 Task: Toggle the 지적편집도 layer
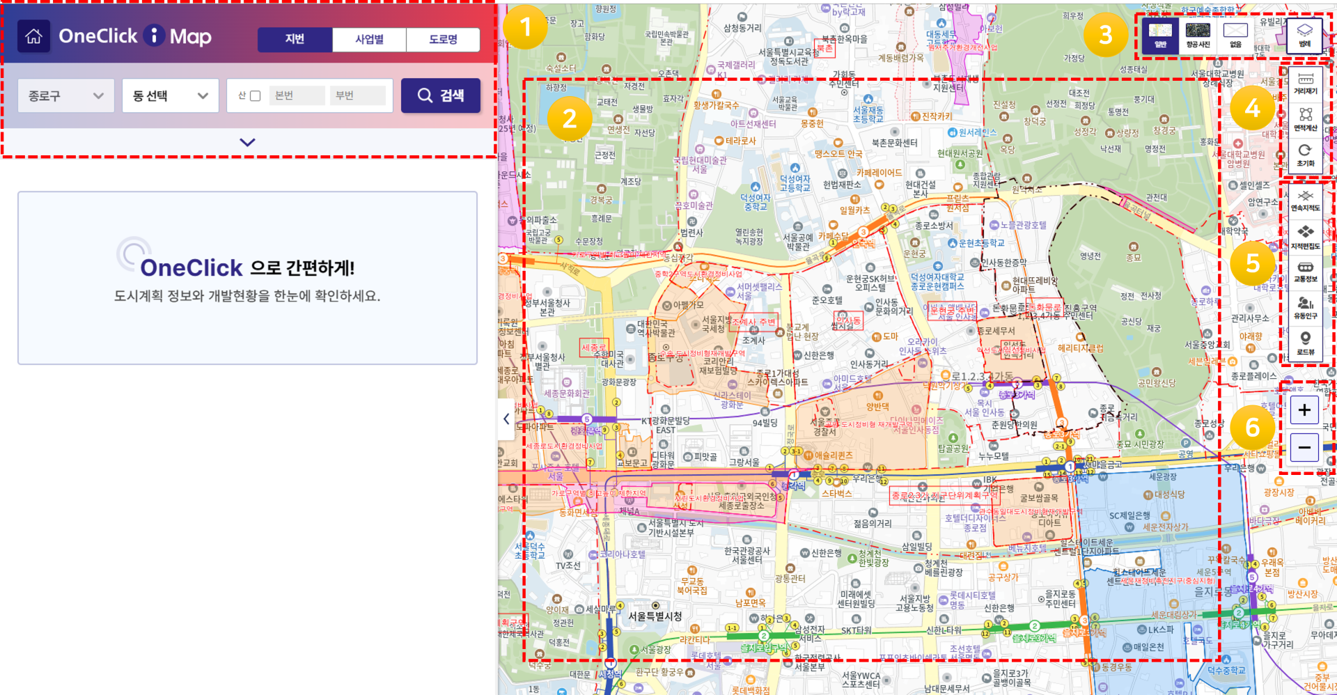[1306, 237]
